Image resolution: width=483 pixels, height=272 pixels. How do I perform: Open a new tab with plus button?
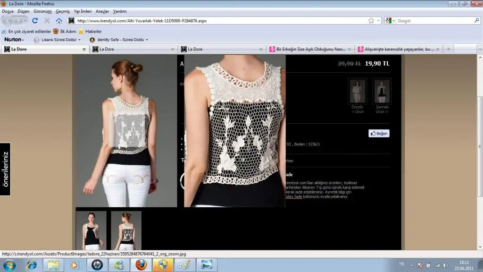(x=449, y=49)
